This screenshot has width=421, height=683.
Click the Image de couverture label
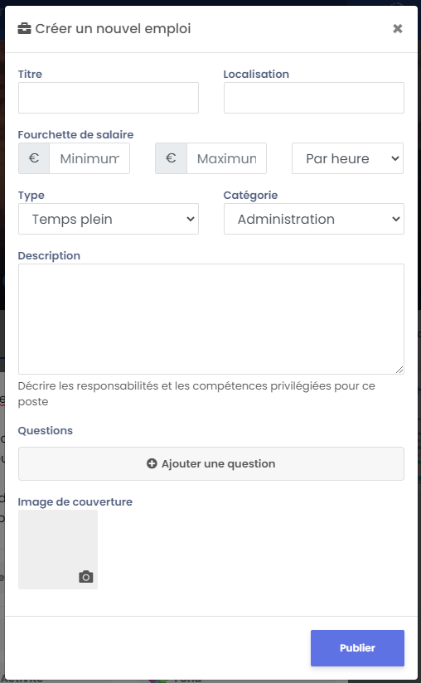tap(75, 501)
